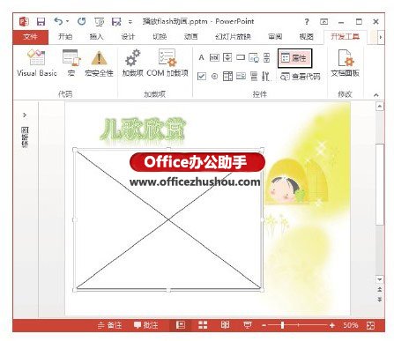This screenshot has height=341, width=394.
Task: Click the 查看代码 (View Code) button
Action: 300,77
